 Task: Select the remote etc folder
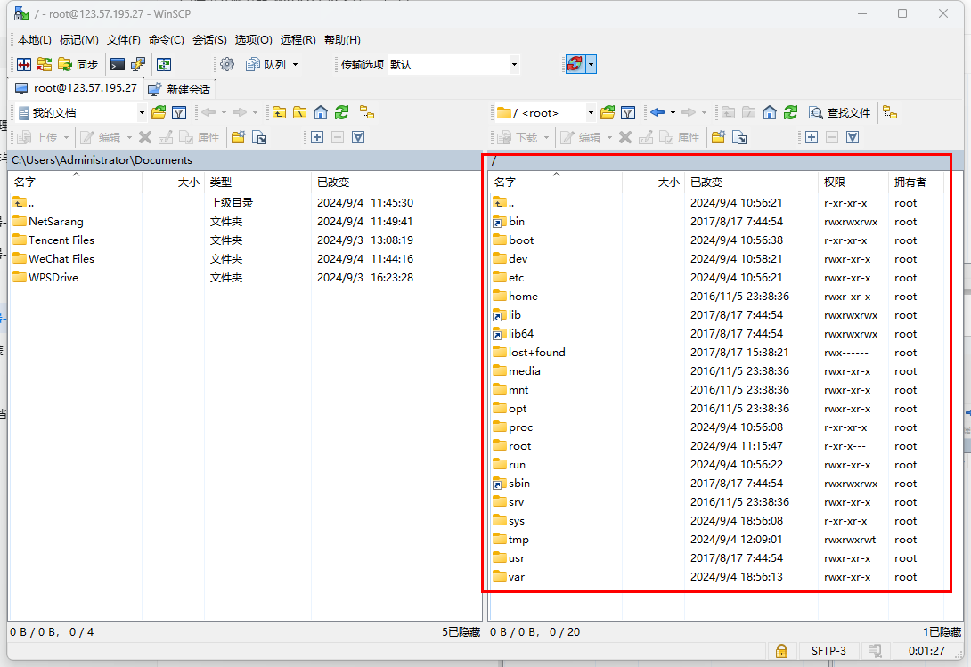click(x=516, y=278)
